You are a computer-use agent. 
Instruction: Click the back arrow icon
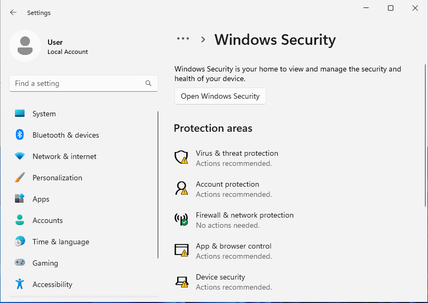tap(13, 12)
